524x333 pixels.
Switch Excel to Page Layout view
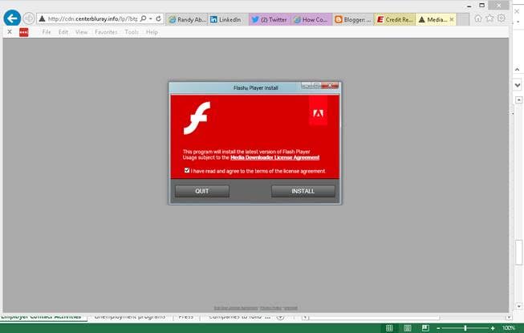click(x=408, y=328)
